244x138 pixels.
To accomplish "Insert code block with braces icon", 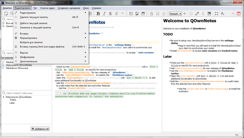I will pos(116,14).
